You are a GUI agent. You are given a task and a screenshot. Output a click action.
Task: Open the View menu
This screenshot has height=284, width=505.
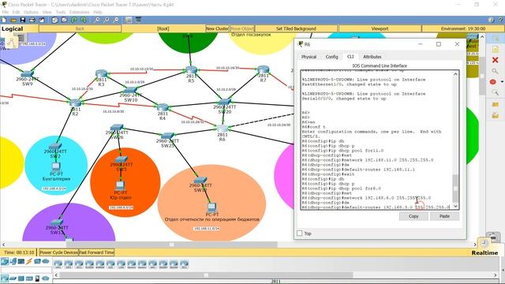coord(47,12)
